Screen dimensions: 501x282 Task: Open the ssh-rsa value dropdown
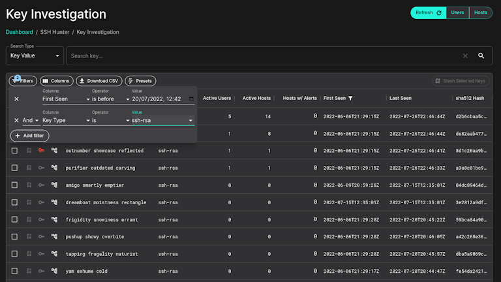coord(162,120)
